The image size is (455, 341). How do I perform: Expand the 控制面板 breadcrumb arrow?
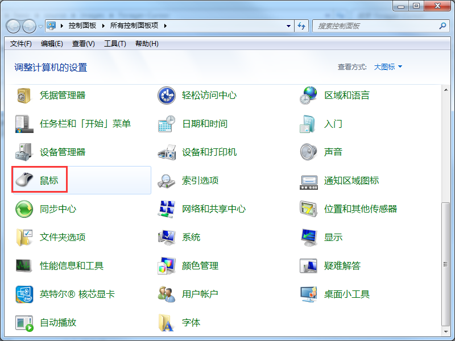click(x=102, y=26)
